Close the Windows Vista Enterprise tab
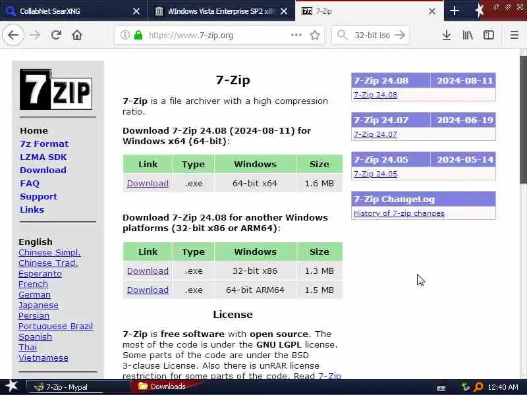 coord(284,11)
